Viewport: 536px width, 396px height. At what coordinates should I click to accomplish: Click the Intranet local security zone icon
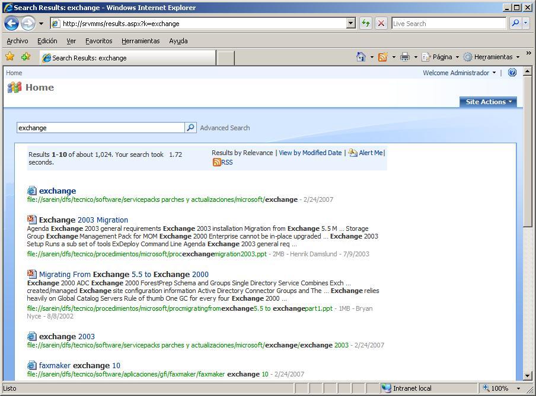[386, 388]
